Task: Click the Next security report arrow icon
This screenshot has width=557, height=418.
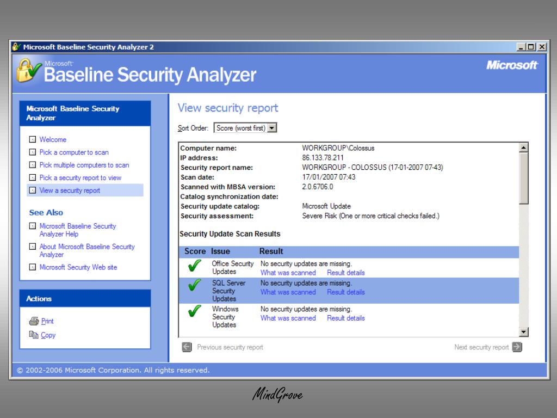Action: 517,347
